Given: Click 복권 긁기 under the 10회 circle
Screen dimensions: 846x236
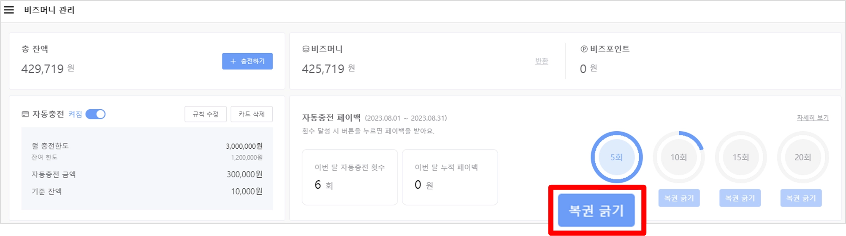Looking at the screenshot, I should tap(679, 198).
